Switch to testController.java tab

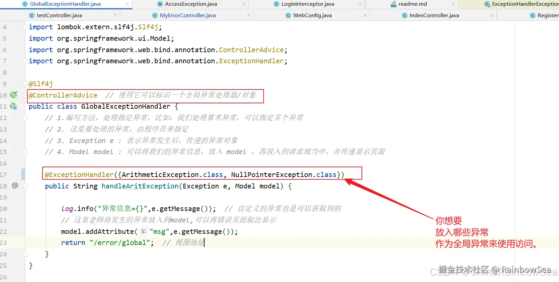(59, 15)
